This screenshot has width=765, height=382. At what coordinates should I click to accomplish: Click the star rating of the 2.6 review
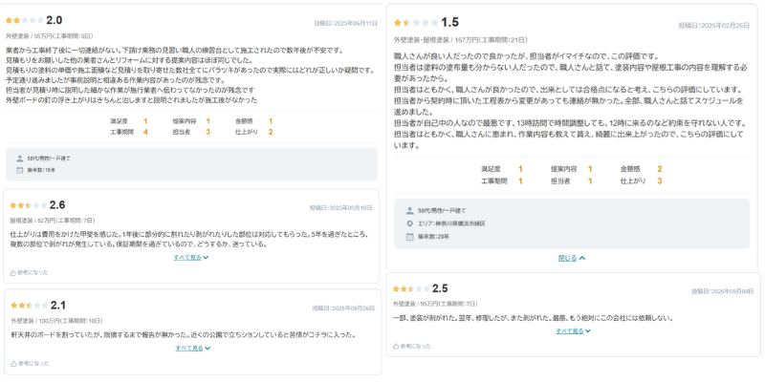point(29,205)
